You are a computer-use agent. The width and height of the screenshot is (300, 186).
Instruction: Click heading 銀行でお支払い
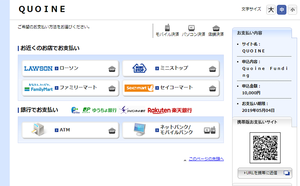coord(39,110)
